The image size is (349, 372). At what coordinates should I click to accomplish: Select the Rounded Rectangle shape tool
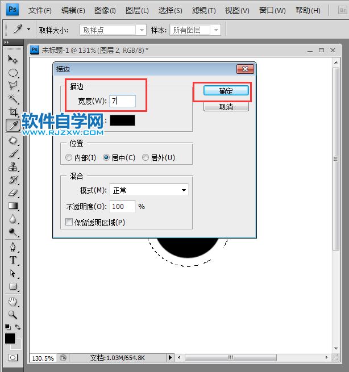pos(13,286)
